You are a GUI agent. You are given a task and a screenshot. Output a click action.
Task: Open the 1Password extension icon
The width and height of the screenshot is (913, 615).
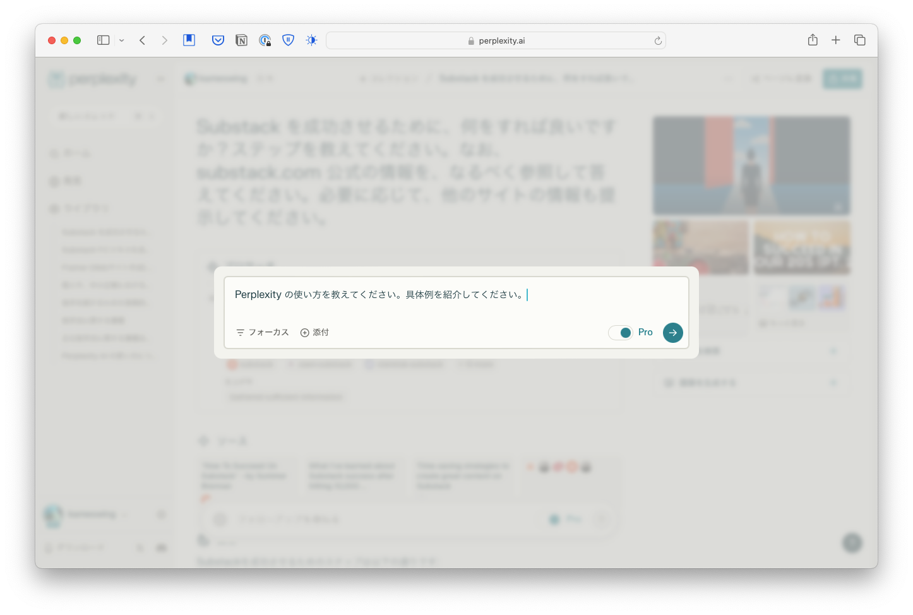pos(265,40)
